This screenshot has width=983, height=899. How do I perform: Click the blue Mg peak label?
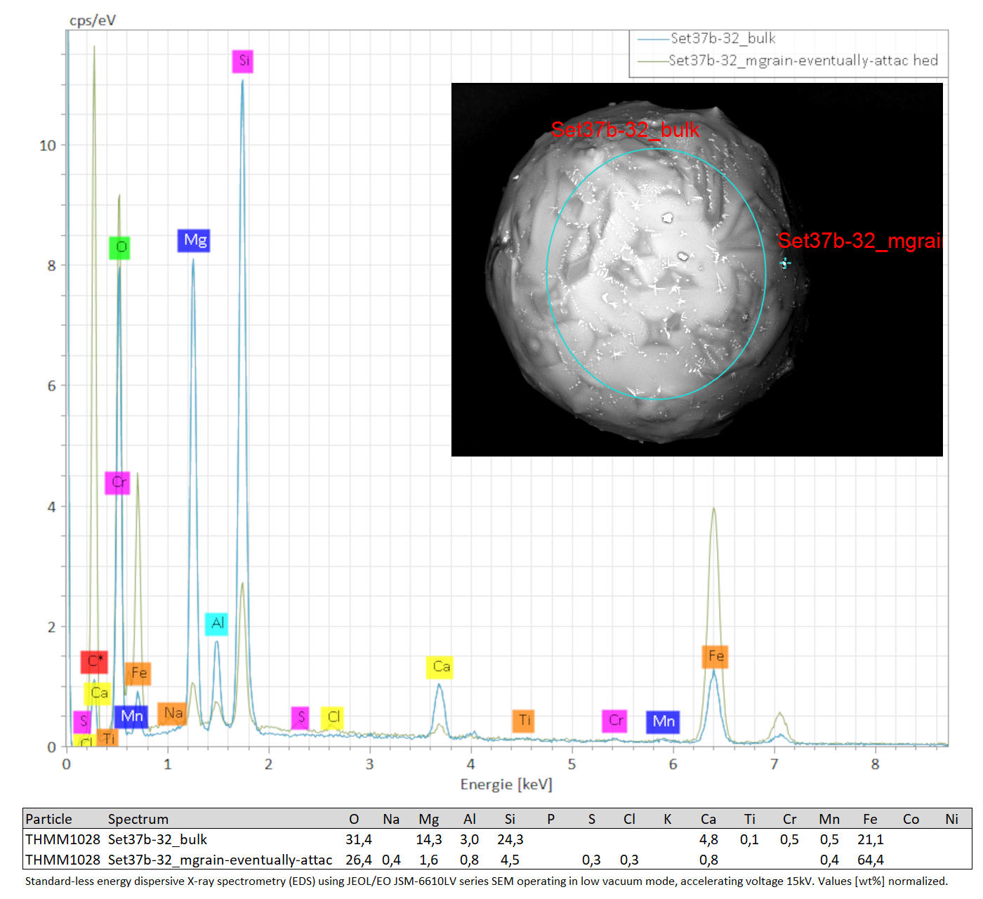pyautogui.click(x=194, y=240)
